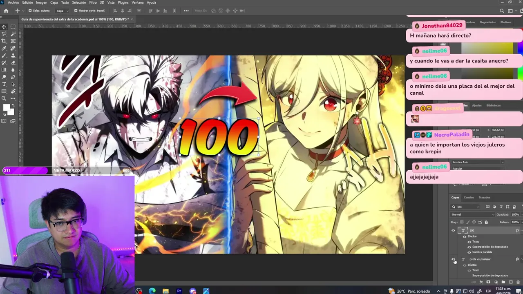Select the Frame tool
The width and height of the screenshot is (523, 294).
pos(13,41)
